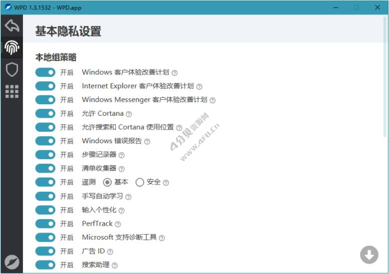389x274 pixels.
Task: Select the 安全 telemetry radio button
Action: point(140,183)
